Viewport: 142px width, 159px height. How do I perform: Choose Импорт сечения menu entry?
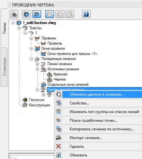click(x=99, y=138)
